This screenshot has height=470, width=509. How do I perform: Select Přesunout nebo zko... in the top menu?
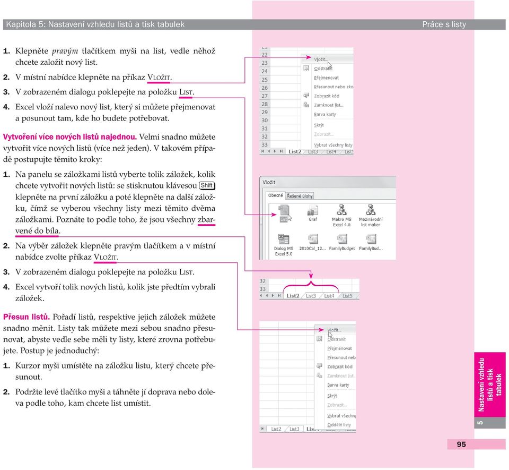334,87
